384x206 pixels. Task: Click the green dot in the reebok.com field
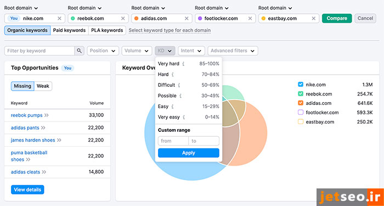[73, 18]
